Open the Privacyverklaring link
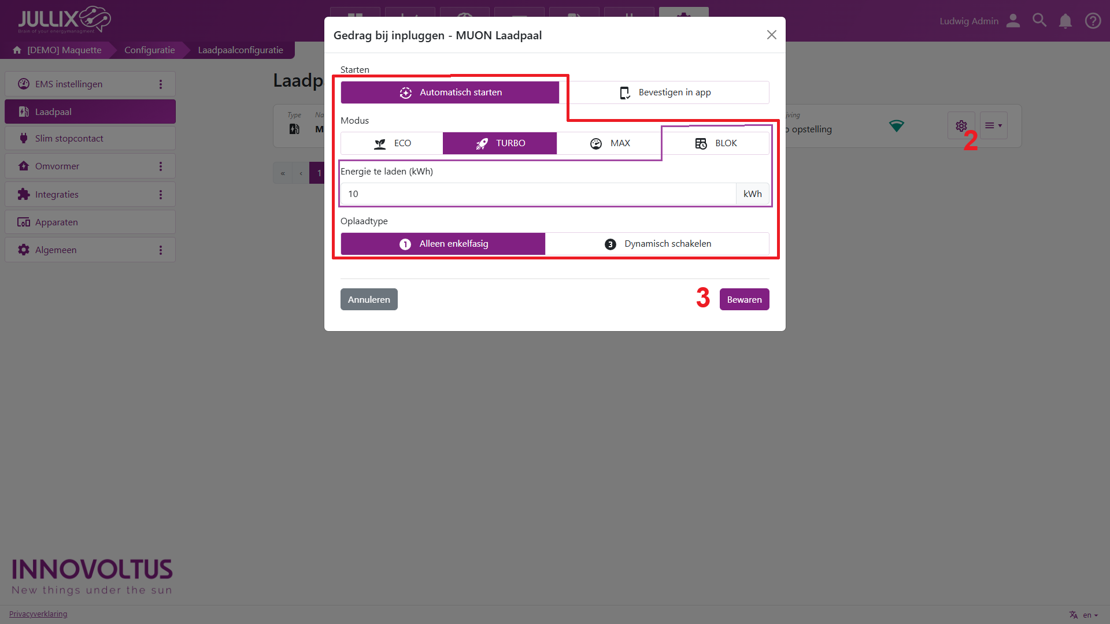 tap(38, 614)
